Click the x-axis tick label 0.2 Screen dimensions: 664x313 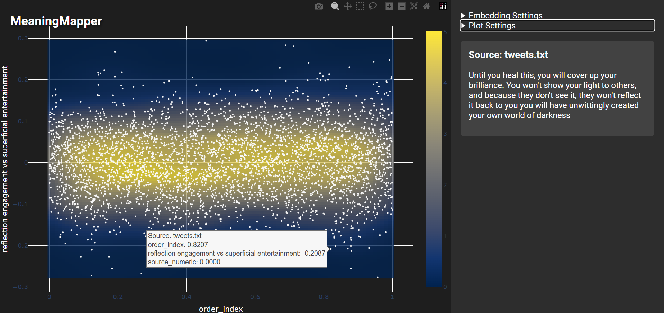[118, 297]
